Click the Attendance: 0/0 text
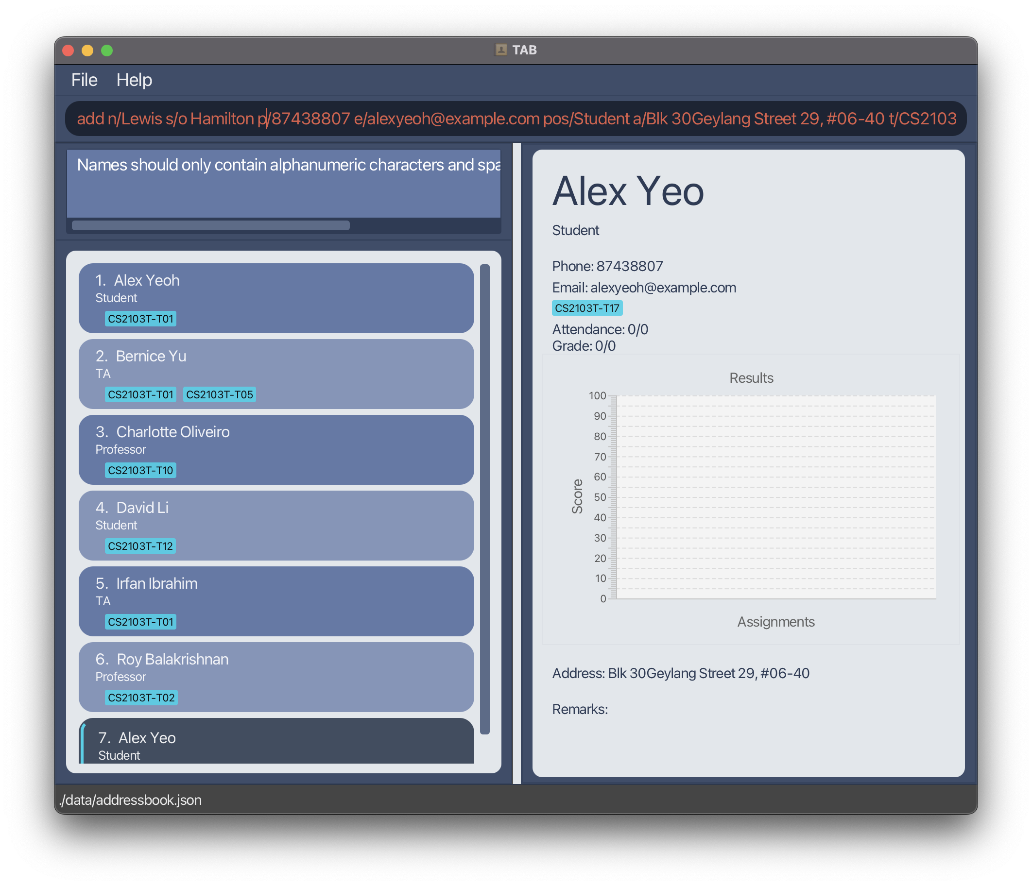 600,329
